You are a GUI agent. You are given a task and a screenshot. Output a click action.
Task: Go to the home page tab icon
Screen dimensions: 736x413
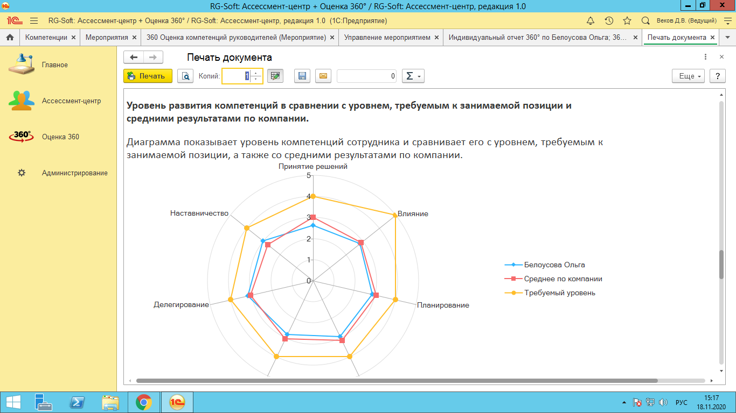tap(10, 38)
